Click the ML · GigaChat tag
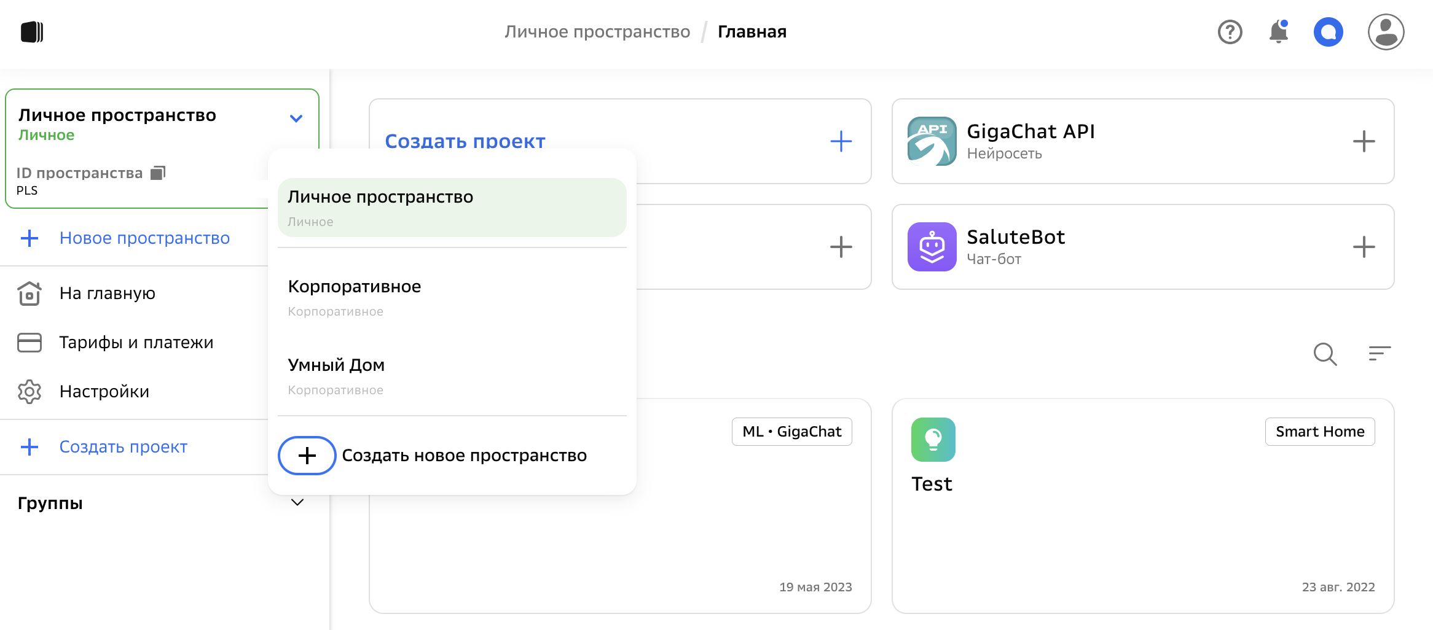This screenshot has width=1433, height=630. tap(791, 432)
